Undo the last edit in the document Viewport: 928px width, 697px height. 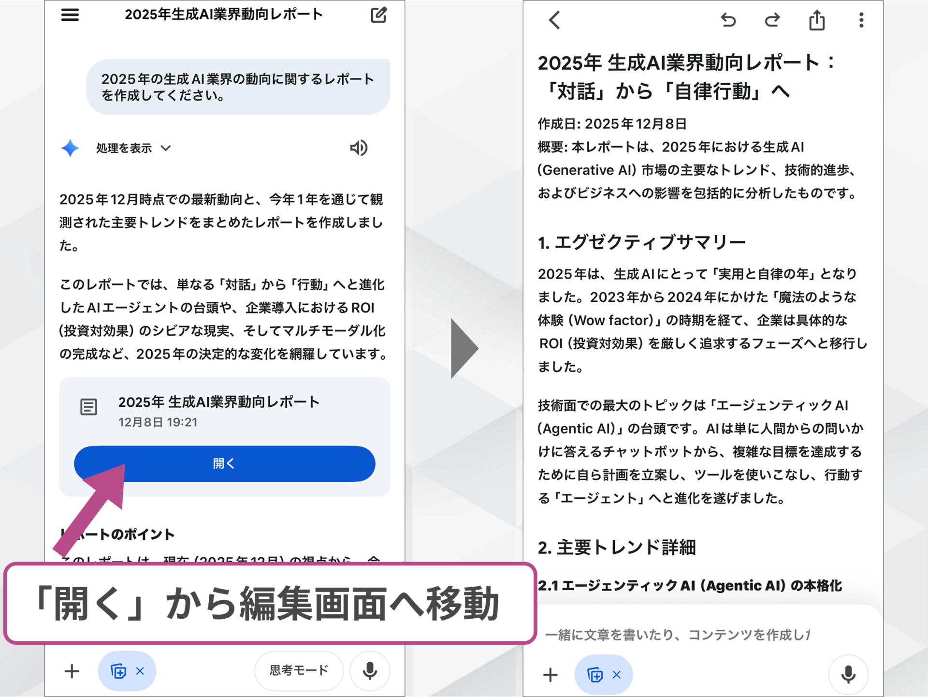coord(728,20)
